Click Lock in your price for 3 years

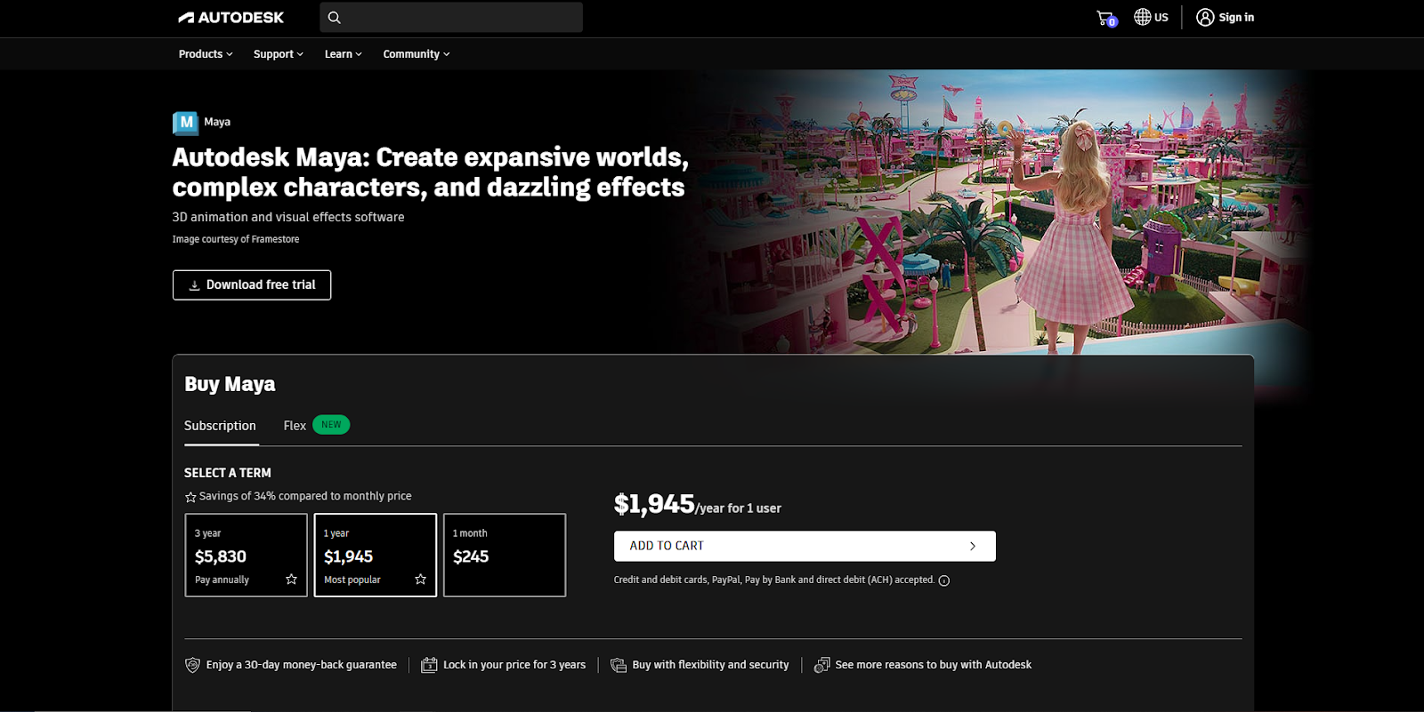point(514,665)
